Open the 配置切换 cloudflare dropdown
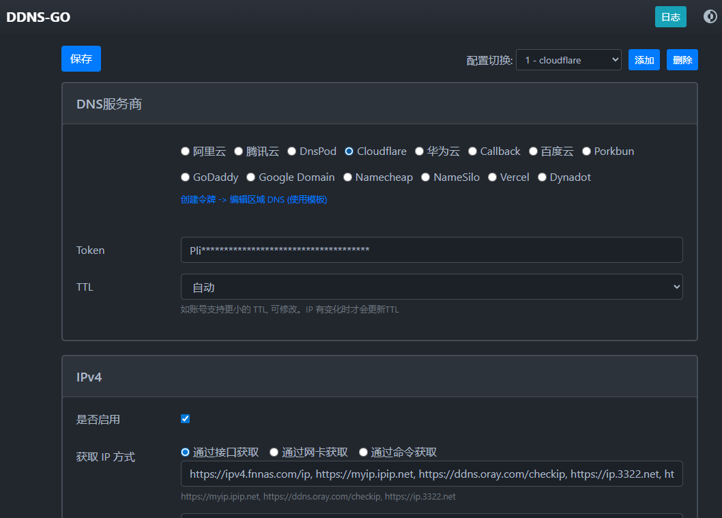722x518 pixels. [568, 60]
